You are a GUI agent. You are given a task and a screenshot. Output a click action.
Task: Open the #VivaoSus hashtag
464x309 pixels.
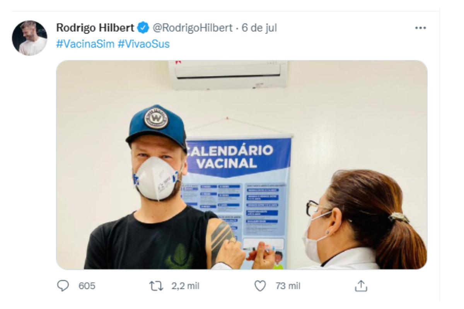pos(143,44)
